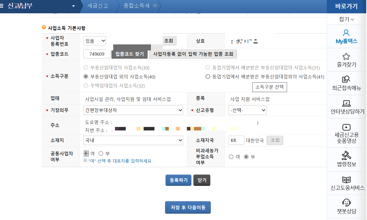Viewport: 367px width, 220px height.
Task: Click the 등록하기 button
Action: (179, 180)
